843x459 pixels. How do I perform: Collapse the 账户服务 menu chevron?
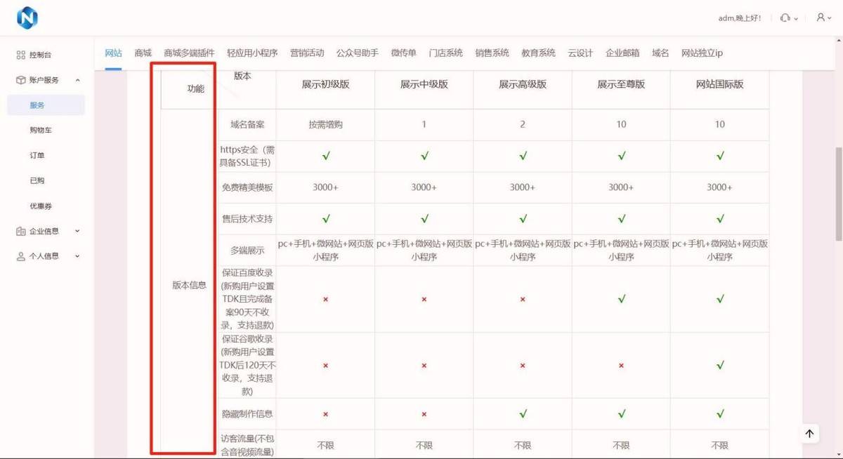[x=77, y=80]
